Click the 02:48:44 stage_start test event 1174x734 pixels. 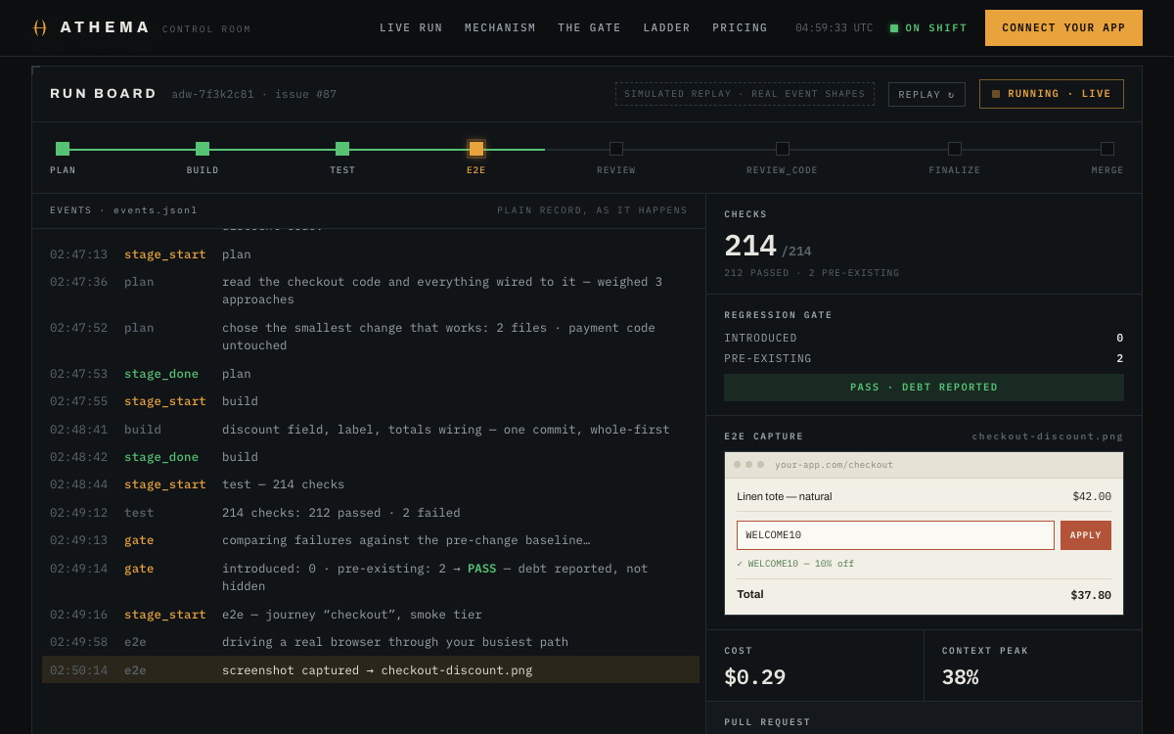pos(371,484)
